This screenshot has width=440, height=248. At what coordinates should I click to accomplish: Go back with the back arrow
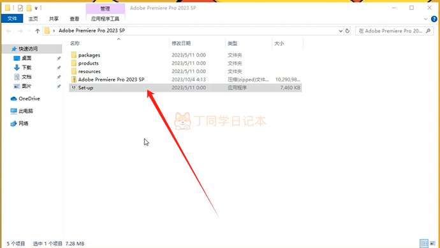(x=9, y=31)
